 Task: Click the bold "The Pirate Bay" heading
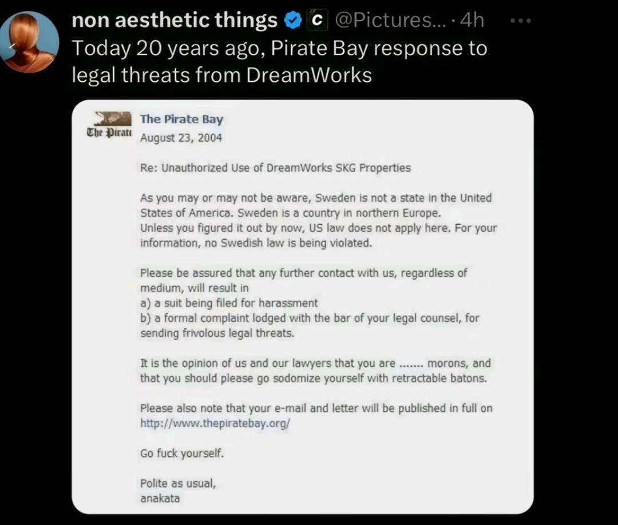pyautogui.click(x=181, y=119)
